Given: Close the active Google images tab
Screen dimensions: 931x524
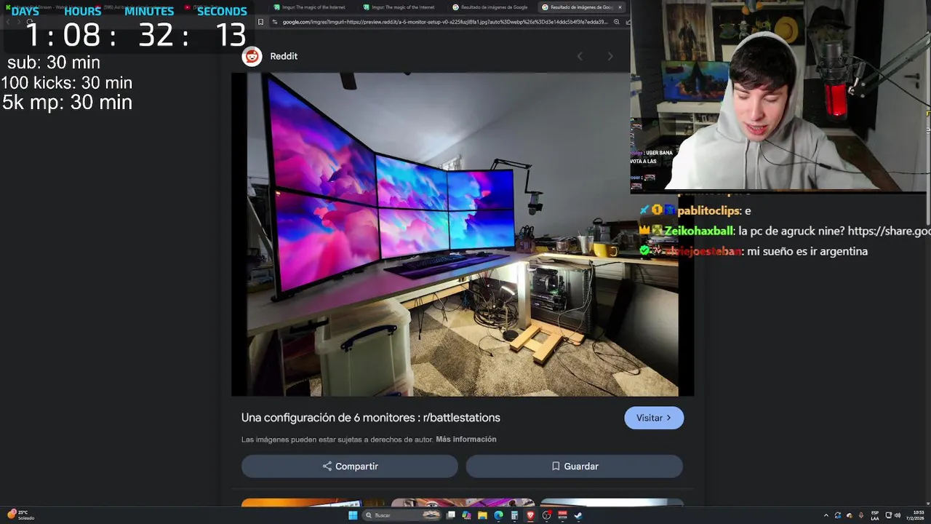Looking at the screenshot, I should (620, 7).
